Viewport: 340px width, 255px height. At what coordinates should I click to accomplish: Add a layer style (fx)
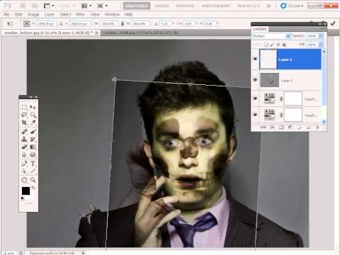(272, 127)
